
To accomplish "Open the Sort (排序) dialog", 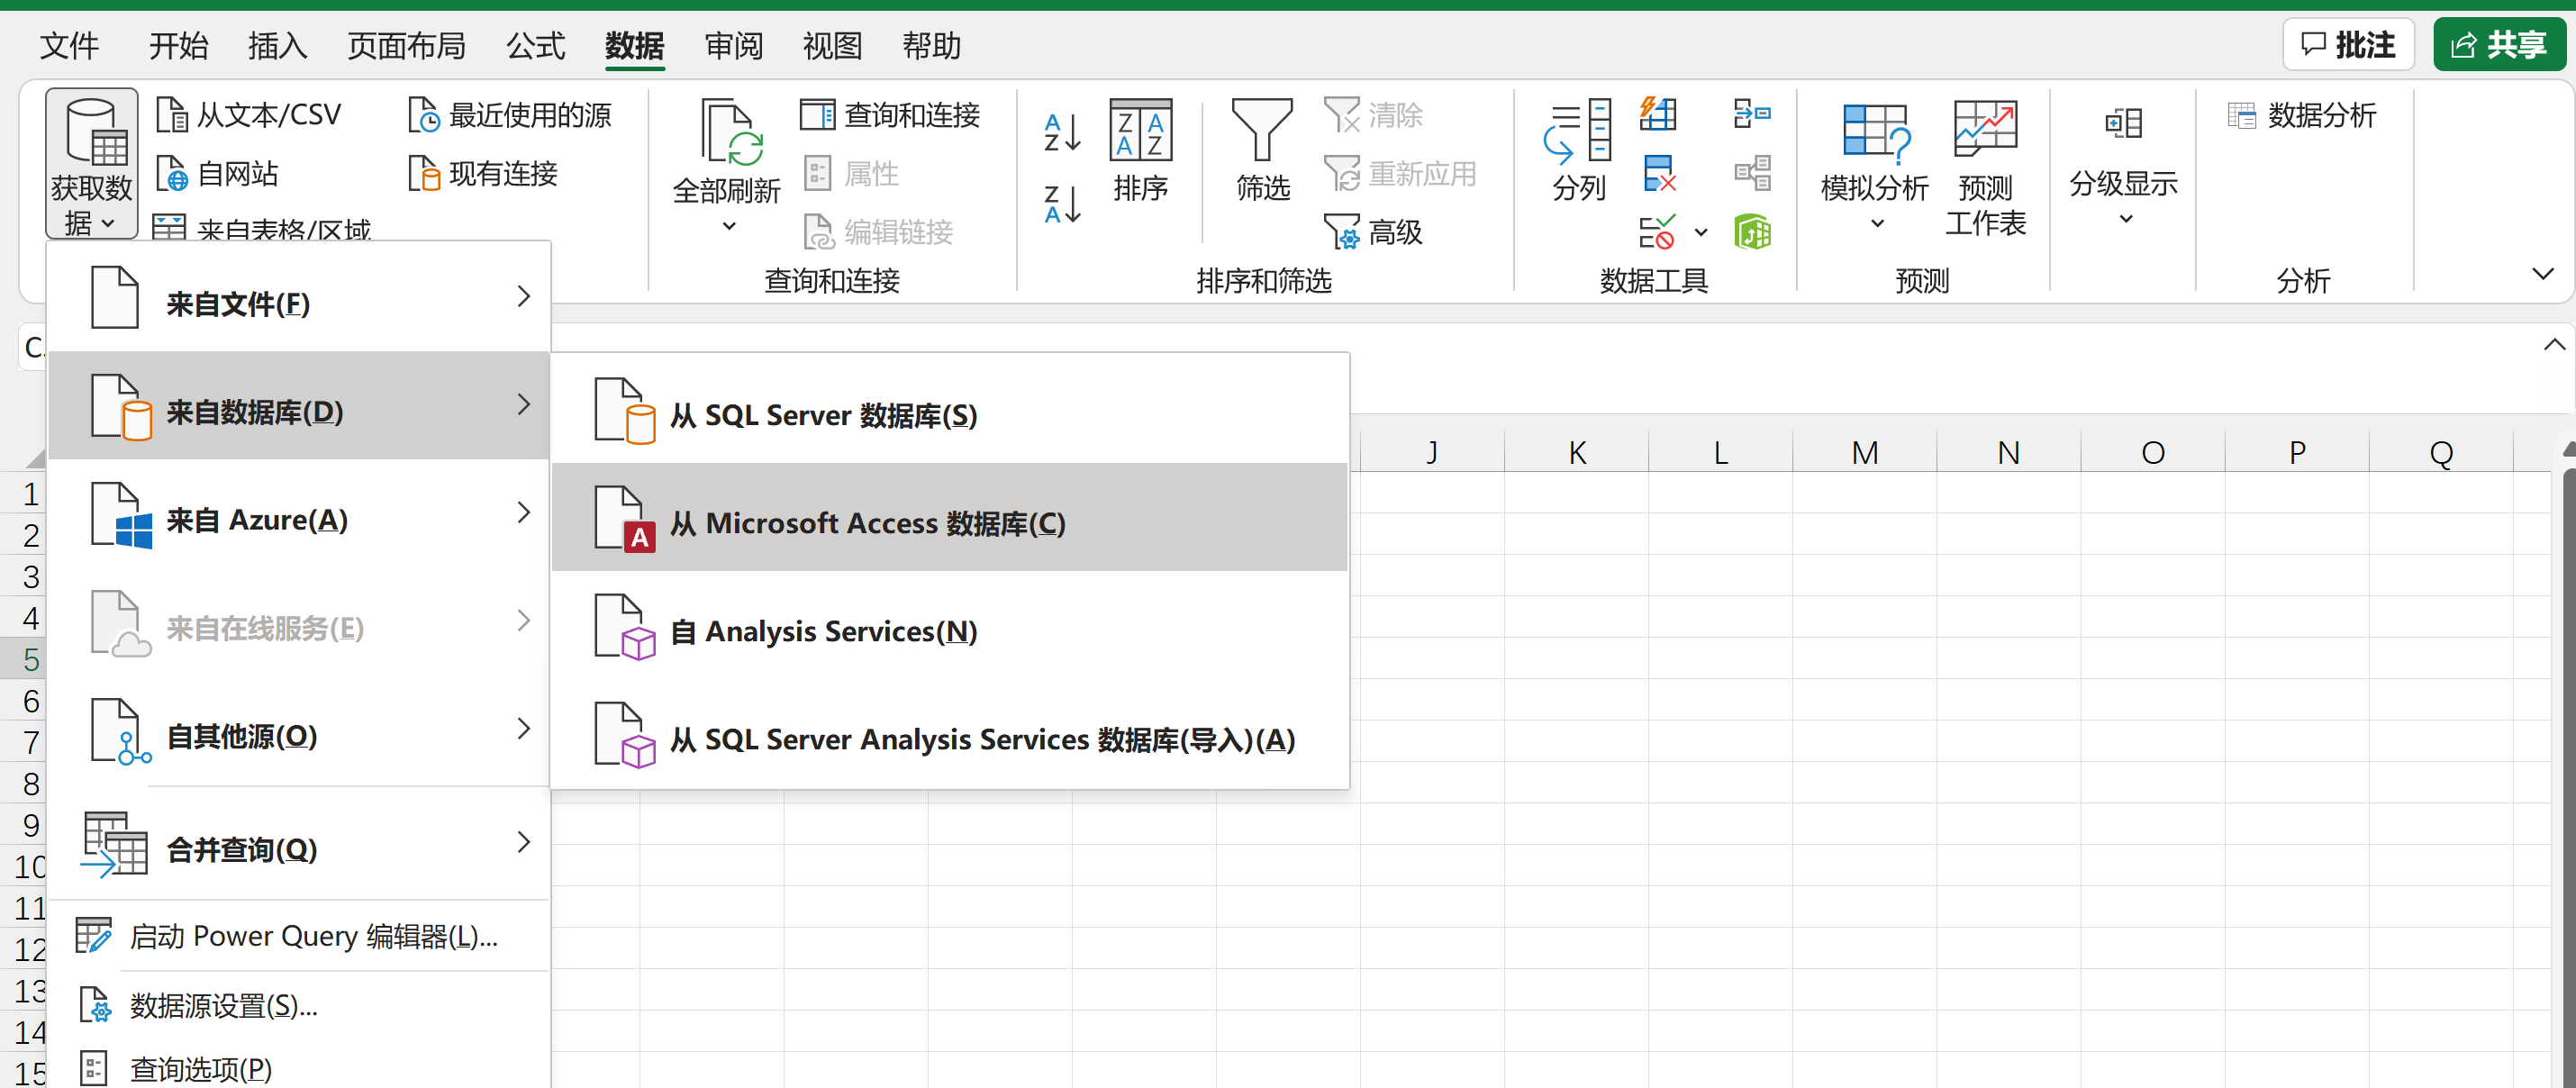I will (1140, 150).
